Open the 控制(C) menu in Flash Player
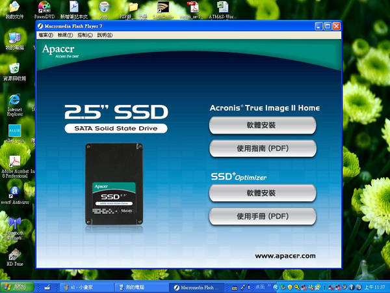The image size is (390, 293). pos(84,35)
